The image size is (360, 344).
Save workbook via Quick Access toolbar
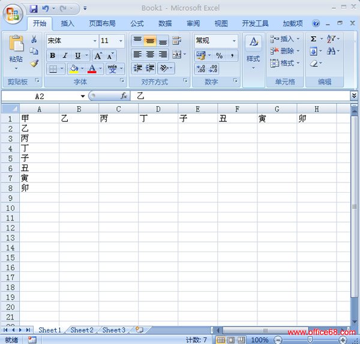[x=34, y=9]
